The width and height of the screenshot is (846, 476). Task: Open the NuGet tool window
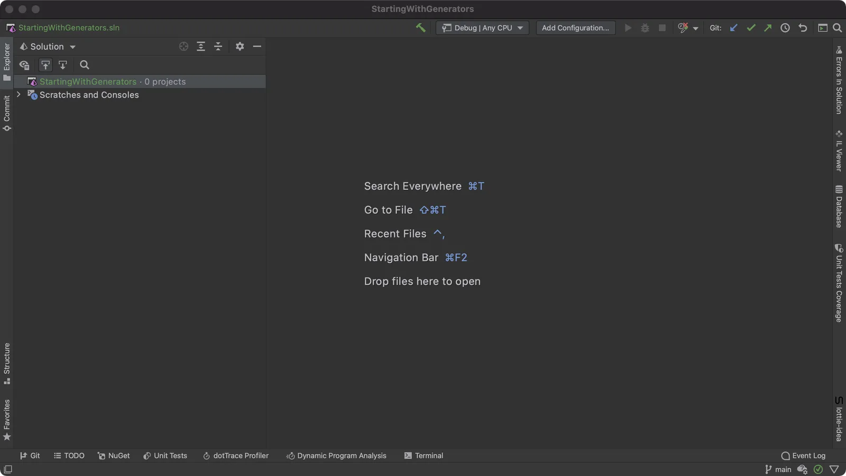[x=114, y=455]
